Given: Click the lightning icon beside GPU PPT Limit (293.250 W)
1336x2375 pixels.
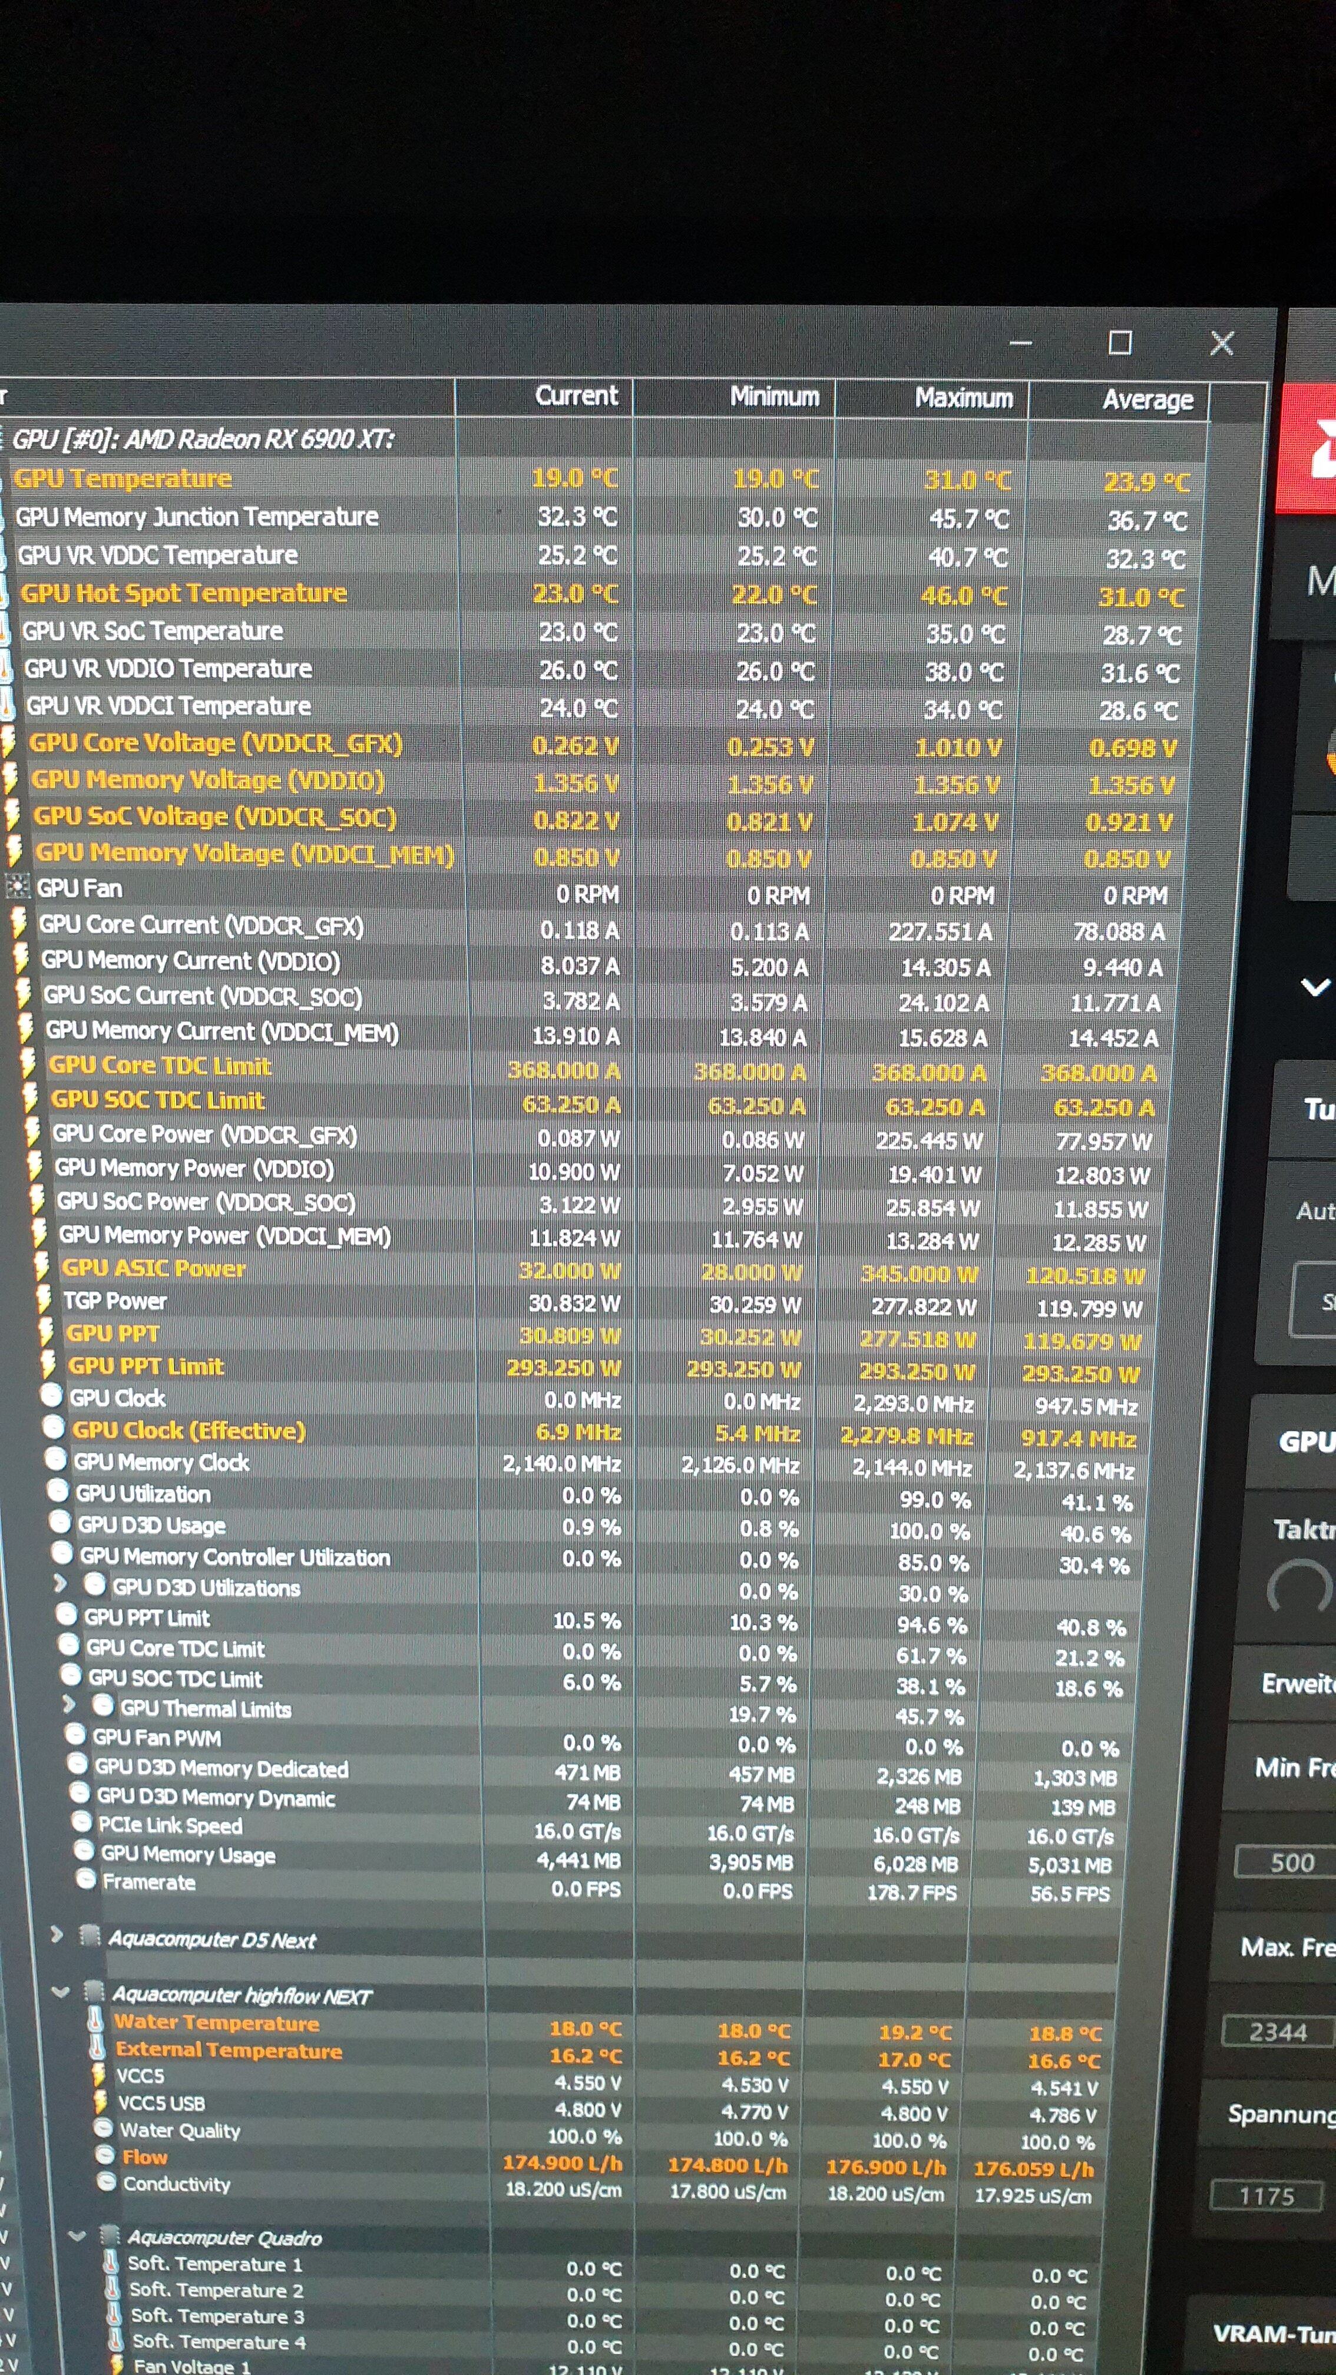Looking at the screenshot, I should (50, 1365).
